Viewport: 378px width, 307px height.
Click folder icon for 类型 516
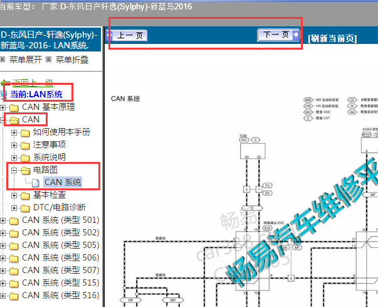[14, 296]
